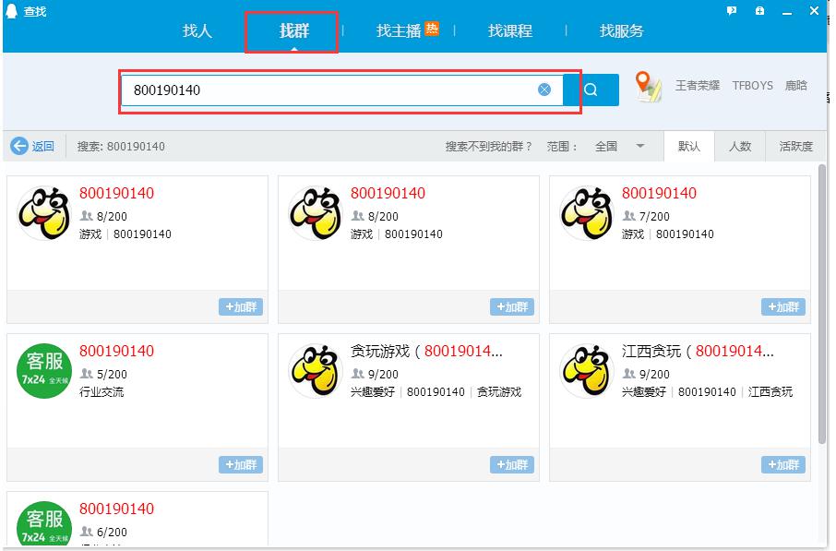The height and width of the screenshot is (551, 836).
Task: Open the 贪玩游戏 (80019014... group title
Action: tap(426, 351)
